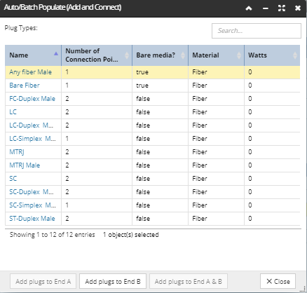The image size is (307, 293).
Task: Select the Bare Fiber plug type
Action: coord(25,86)
